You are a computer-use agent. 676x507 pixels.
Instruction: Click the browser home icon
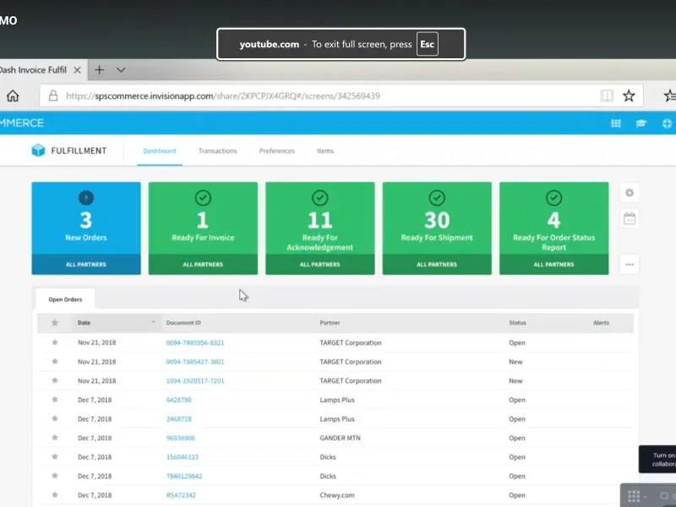tap(13, 95)
